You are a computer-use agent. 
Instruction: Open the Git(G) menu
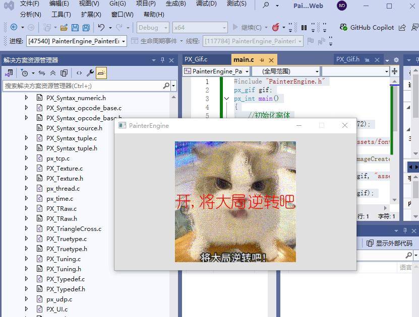tap(117, 4)
